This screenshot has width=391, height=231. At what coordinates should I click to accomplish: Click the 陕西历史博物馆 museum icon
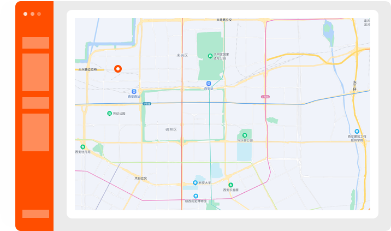pyautogui.click(x=195, y=196)
